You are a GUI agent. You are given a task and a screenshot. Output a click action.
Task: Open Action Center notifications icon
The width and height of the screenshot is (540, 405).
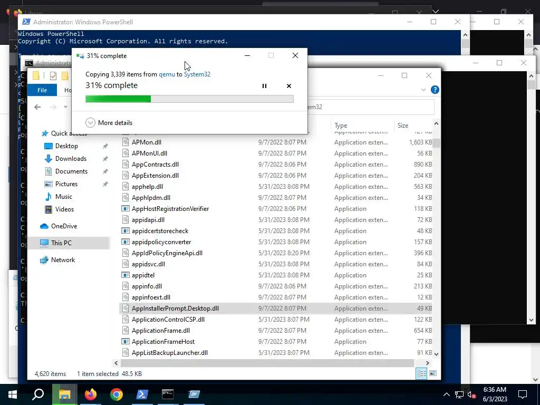[523, 394]
